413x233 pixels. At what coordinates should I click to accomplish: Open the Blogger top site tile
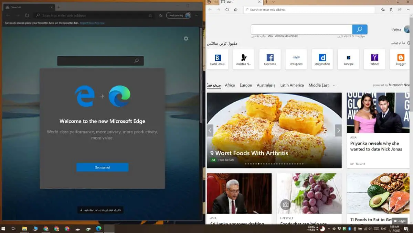pos(401,59)
